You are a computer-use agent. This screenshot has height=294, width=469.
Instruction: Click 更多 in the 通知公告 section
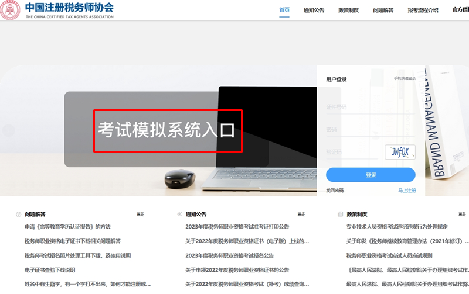[x=301, y=214]
